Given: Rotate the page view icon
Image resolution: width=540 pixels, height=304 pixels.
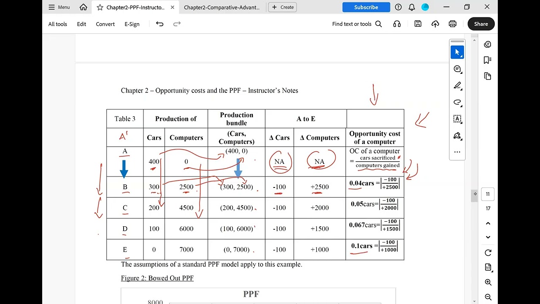Looking at the screenshot, I should click(488, 253).
